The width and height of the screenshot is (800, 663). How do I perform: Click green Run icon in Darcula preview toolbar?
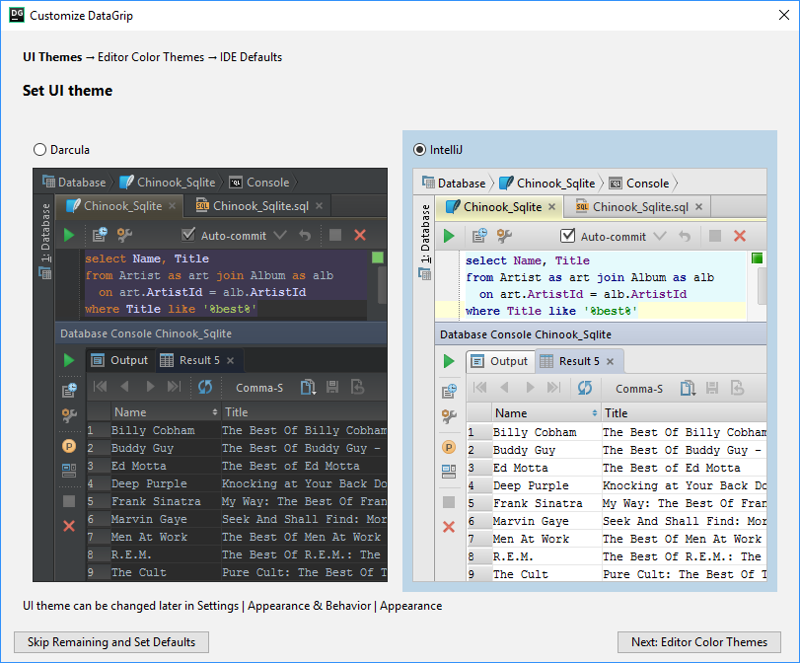69,235
